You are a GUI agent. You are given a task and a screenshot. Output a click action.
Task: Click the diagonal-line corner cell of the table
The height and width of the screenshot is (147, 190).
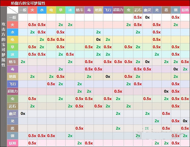click(12, 10)
